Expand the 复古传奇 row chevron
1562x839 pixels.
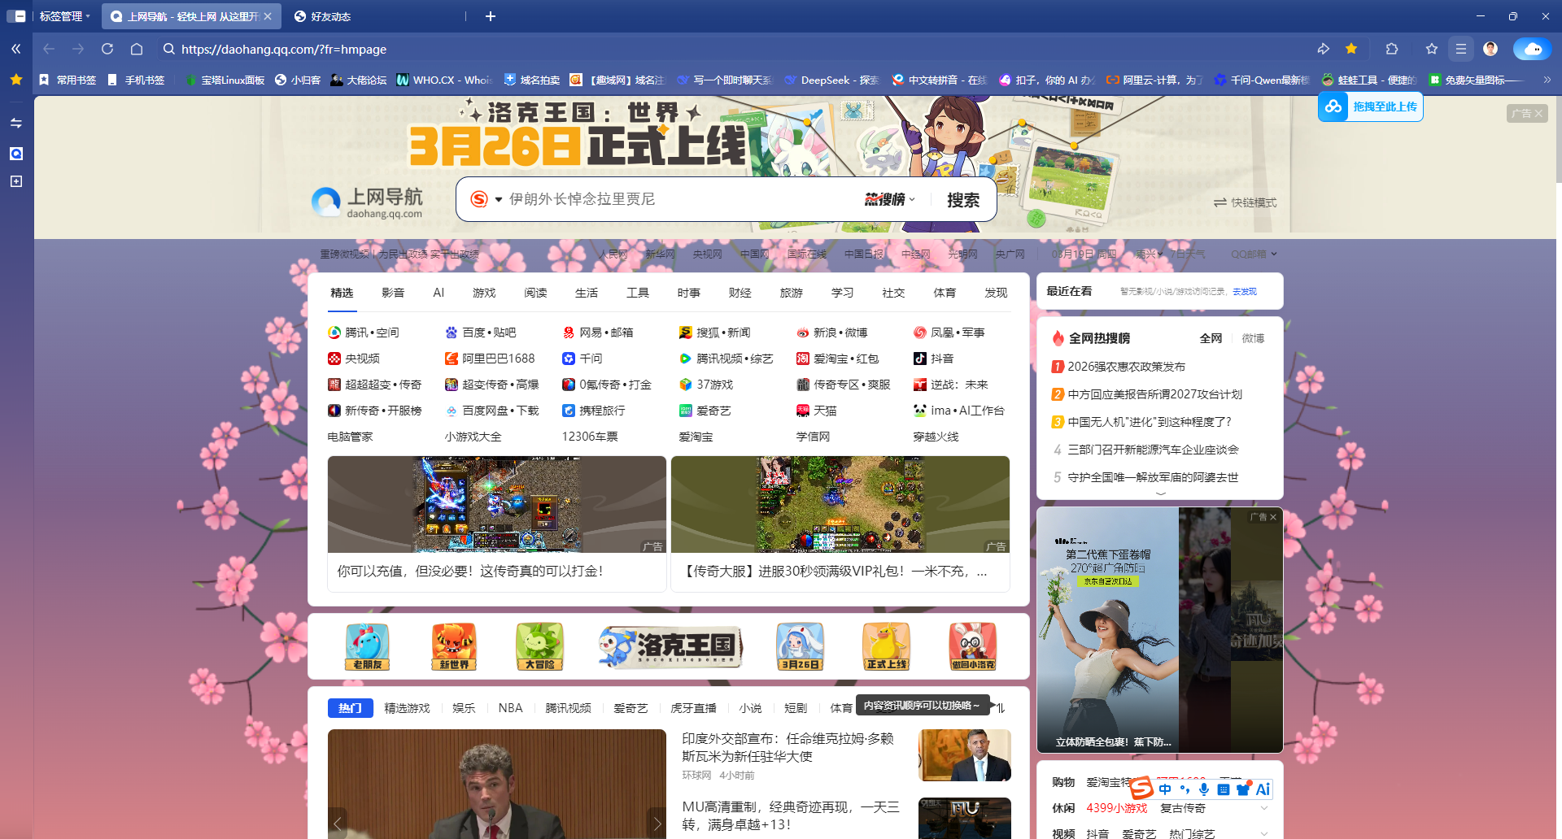[x=1265, y=808]
